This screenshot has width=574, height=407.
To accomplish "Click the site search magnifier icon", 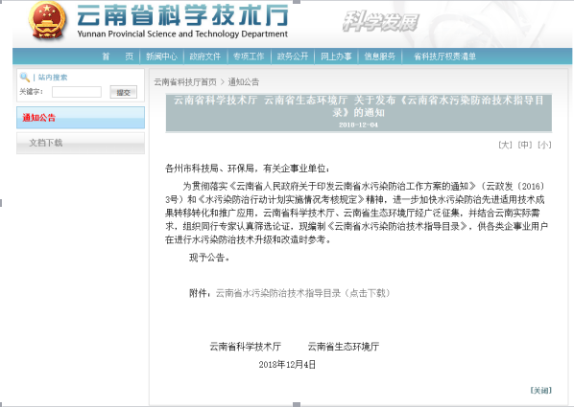I will point(25,77).
